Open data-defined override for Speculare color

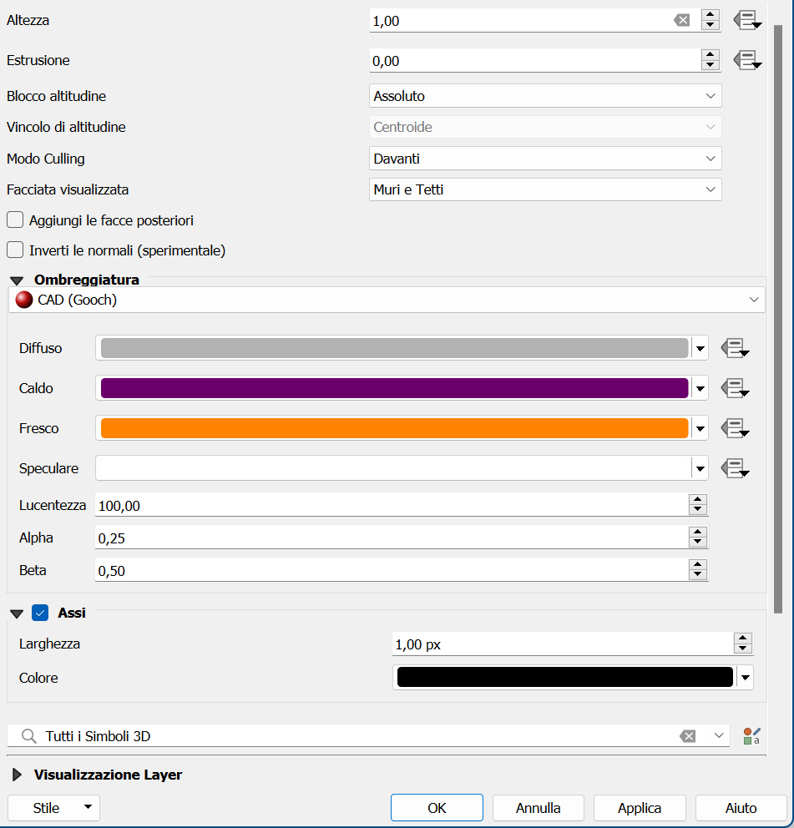coord(735,468)
